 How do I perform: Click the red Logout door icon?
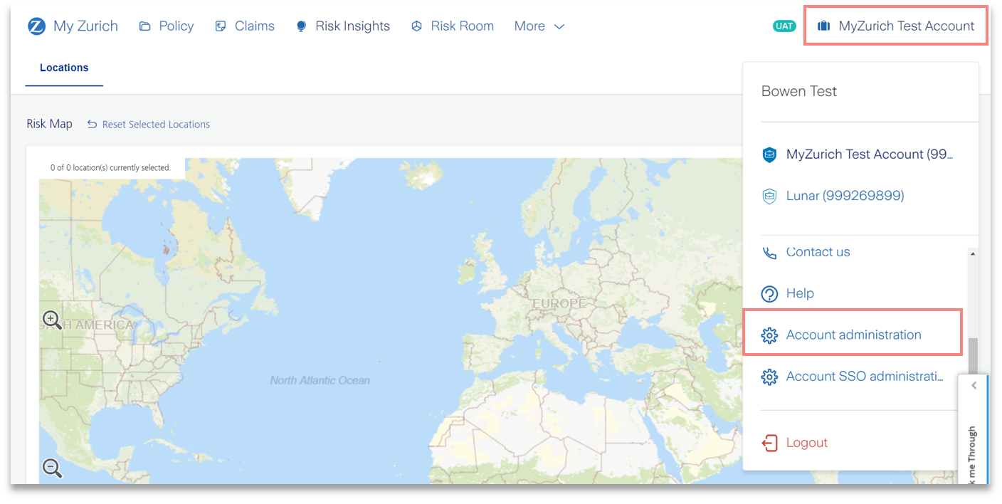(769, 443)
